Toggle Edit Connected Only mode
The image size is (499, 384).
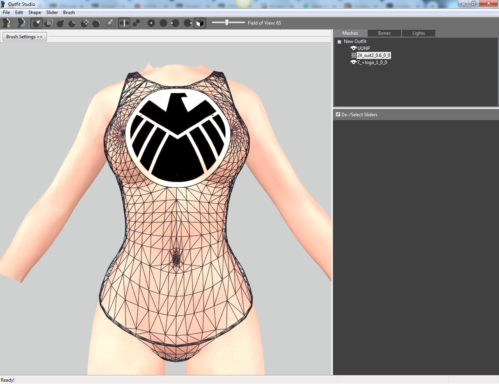[x=136, y=23]
